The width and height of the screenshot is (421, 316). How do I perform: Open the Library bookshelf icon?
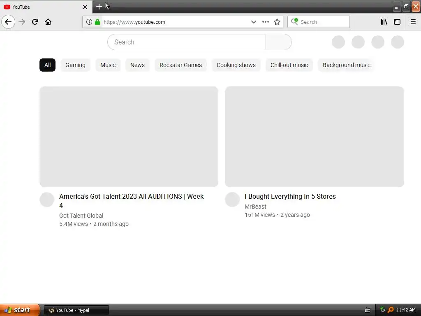coord(384,22)
